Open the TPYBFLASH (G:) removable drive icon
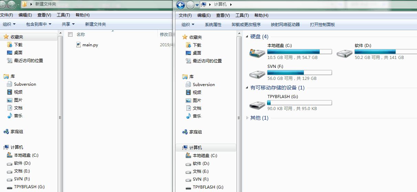Screen dimensions: 417x192 [x=257, y=104]
